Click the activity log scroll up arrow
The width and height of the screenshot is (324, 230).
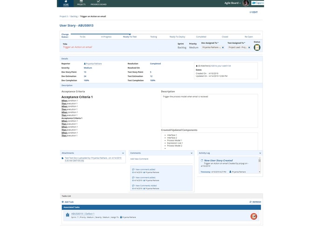260,158
